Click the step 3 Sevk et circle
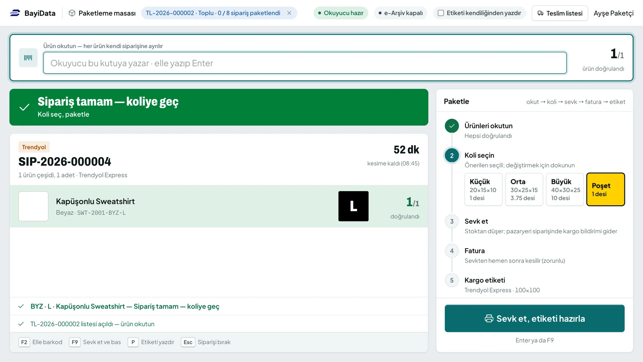The height and width of the screenshot is (362, 643). click(452, 221)
